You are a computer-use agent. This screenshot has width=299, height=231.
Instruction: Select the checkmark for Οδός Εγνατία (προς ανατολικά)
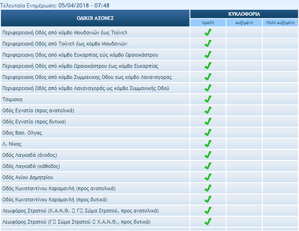pyautogui.click(x=208, y=110)
